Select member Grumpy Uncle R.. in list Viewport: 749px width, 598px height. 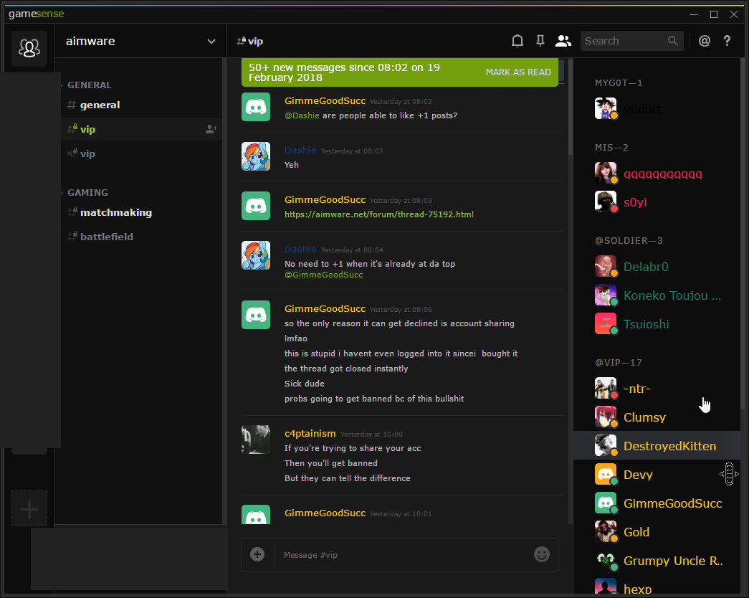point(657,561)
